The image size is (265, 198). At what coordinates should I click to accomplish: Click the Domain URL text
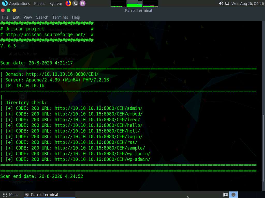tap(62, 74)
